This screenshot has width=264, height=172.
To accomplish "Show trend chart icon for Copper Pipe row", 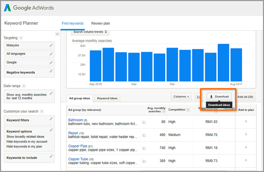I will click(144, 148).
